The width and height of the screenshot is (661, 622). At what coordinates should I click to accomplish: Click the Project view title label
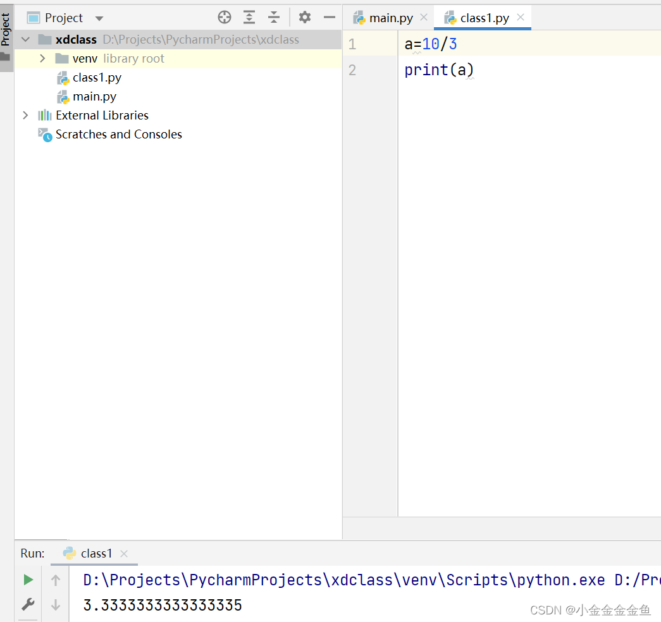64,18
